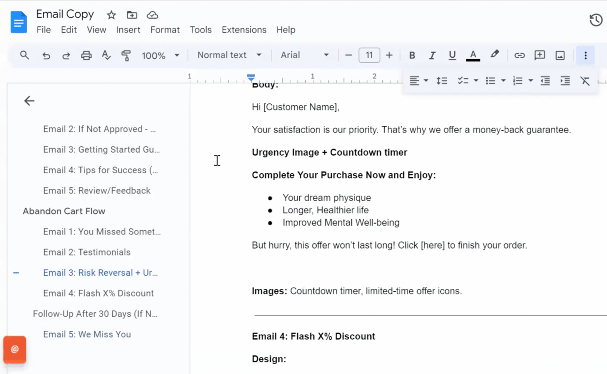
Task: Open the Extensions menu
Action: click(x=244, y=30)
